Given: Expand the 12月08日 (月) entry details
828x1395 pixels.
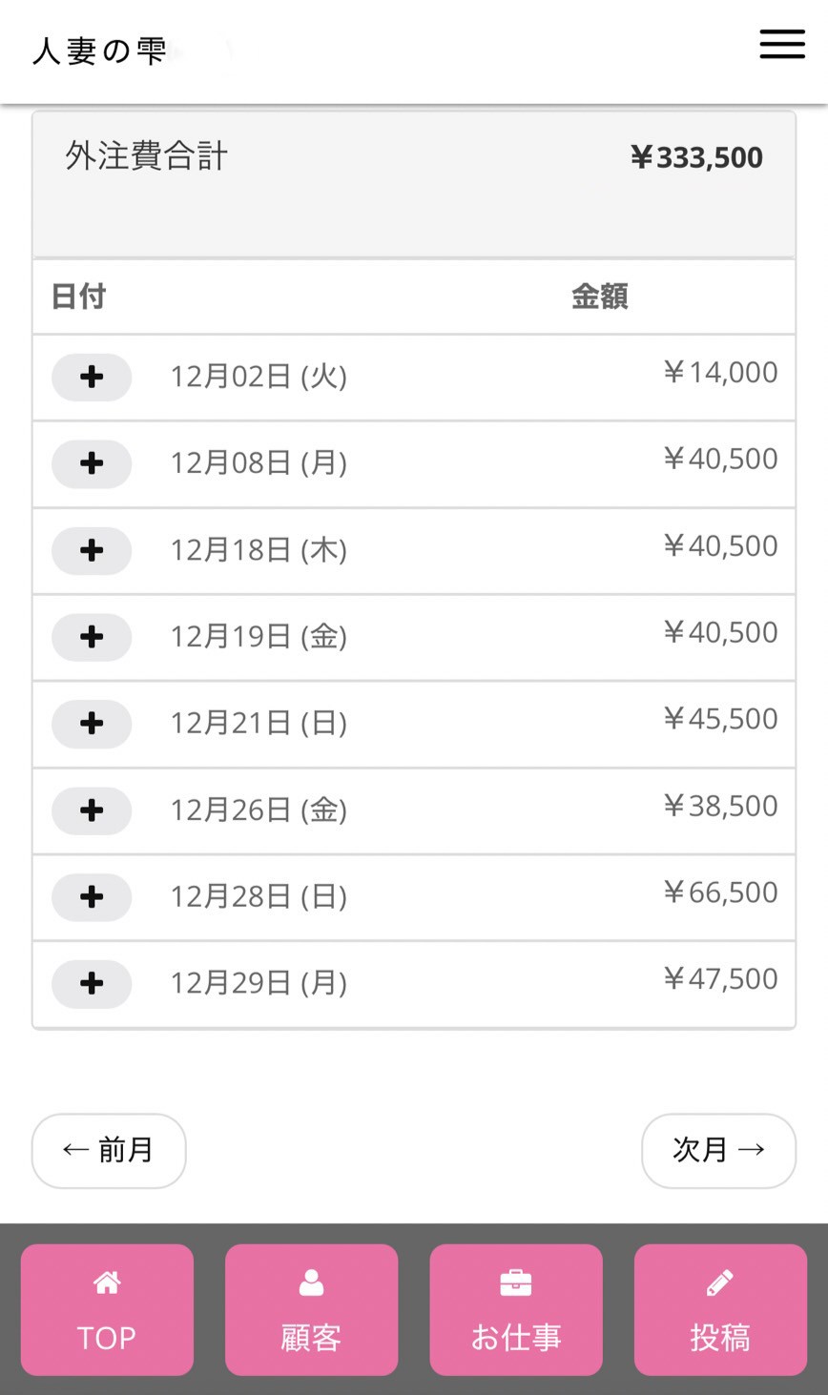Looking at the screenshot, I should [92, 463].
